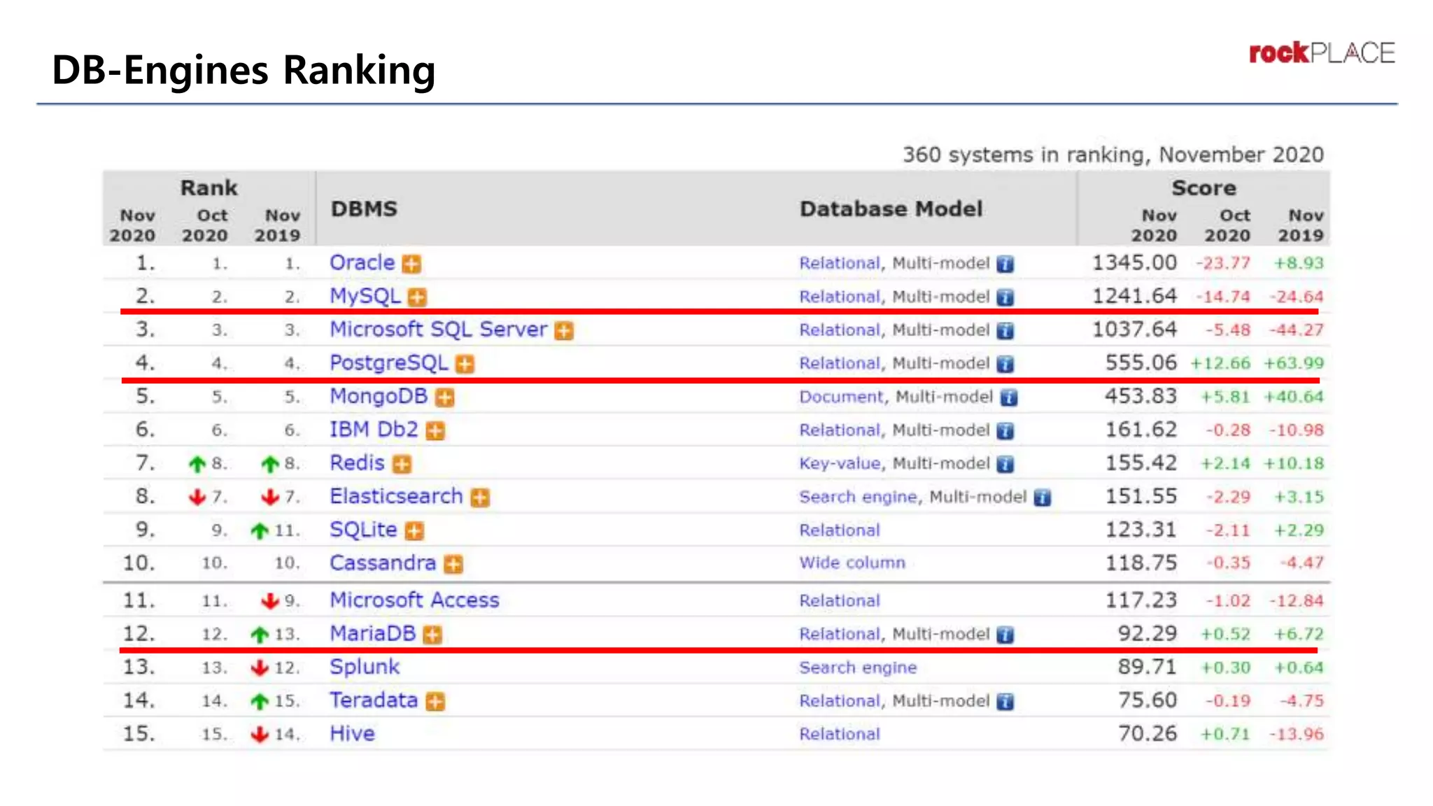The image size is (1433, 806).
Task: Click the plus icon beside Microsoft SQL Server
Action: click(x=564, y=331)
